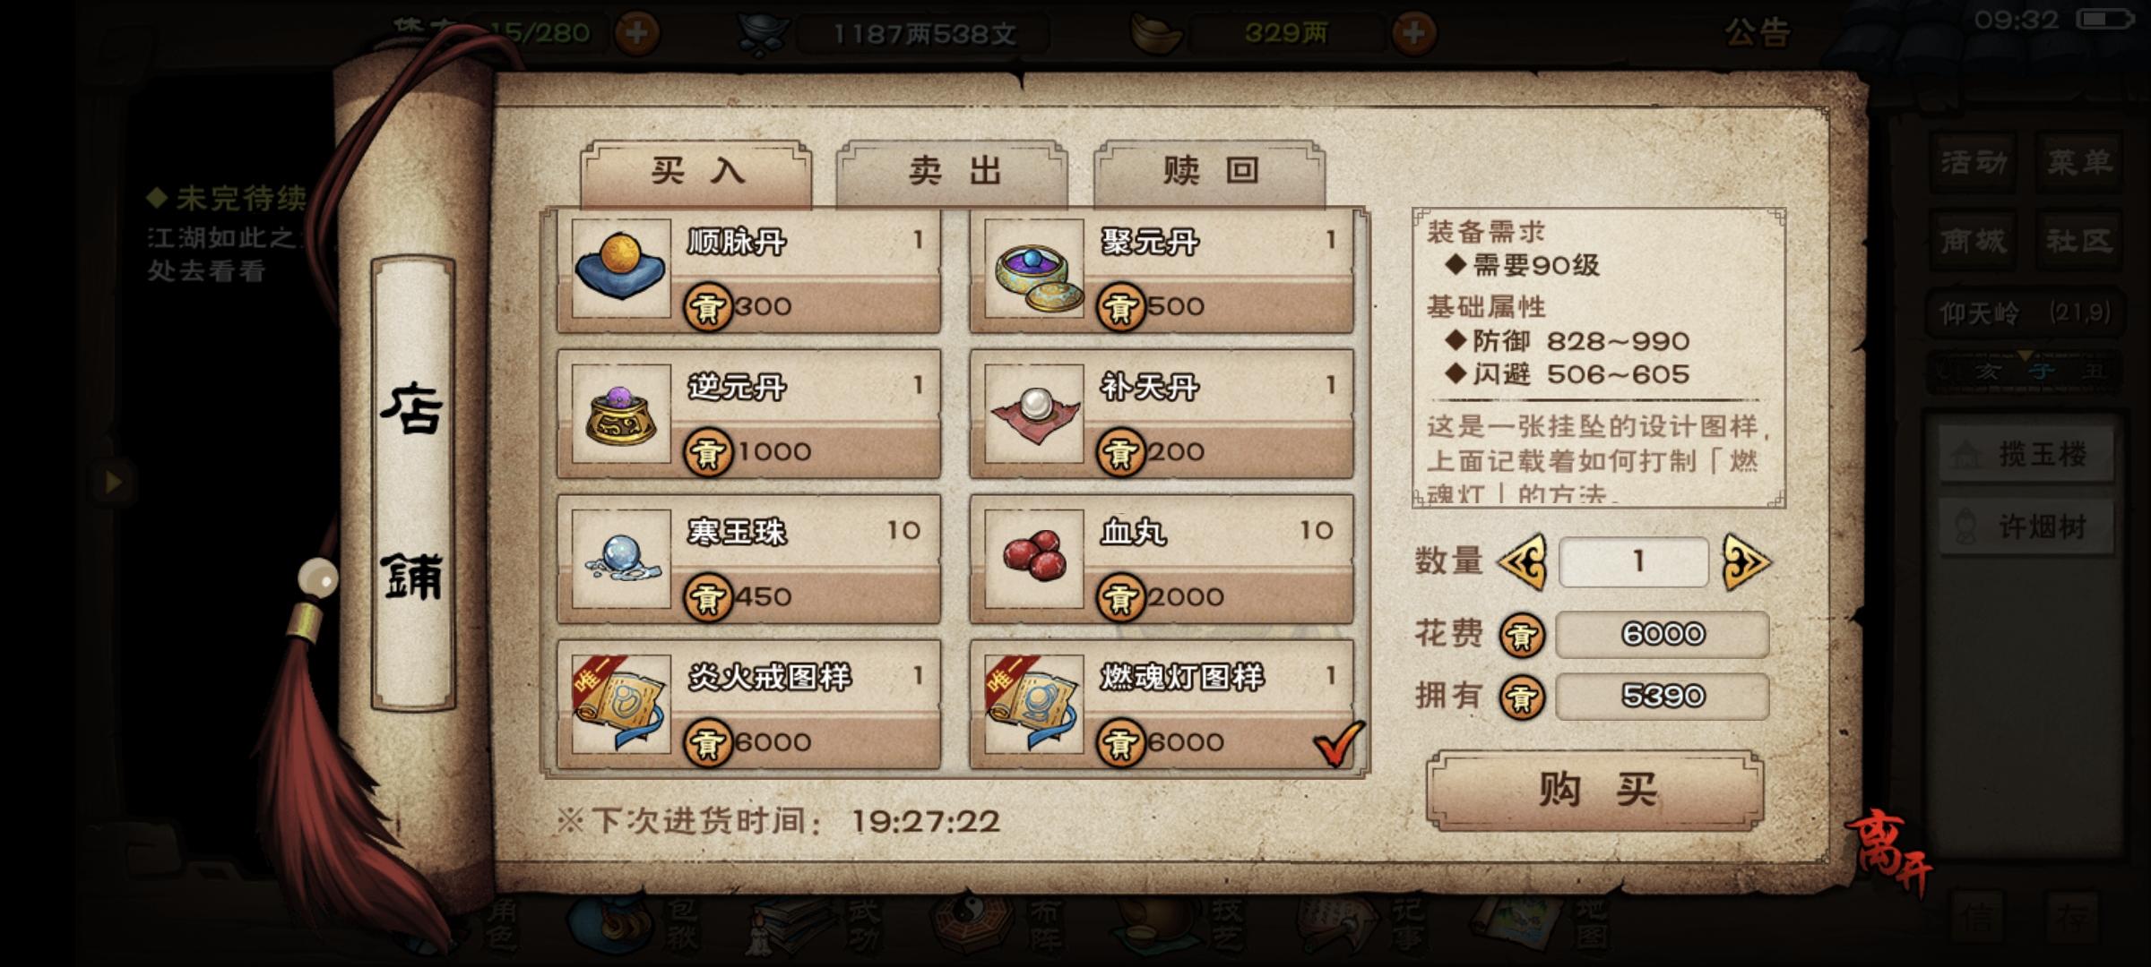The height and width of the screenshot is (967, 2151).
Task: Switch to the 卖出 sell tab
Action: pos(952,173)
